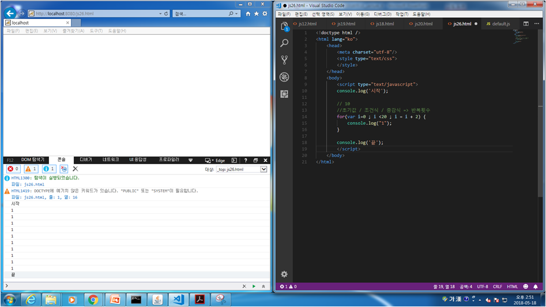Screen dimensions: 546x307
Task: Click the feedback smiley in VS Code status bar
Action: pos(526,286)
